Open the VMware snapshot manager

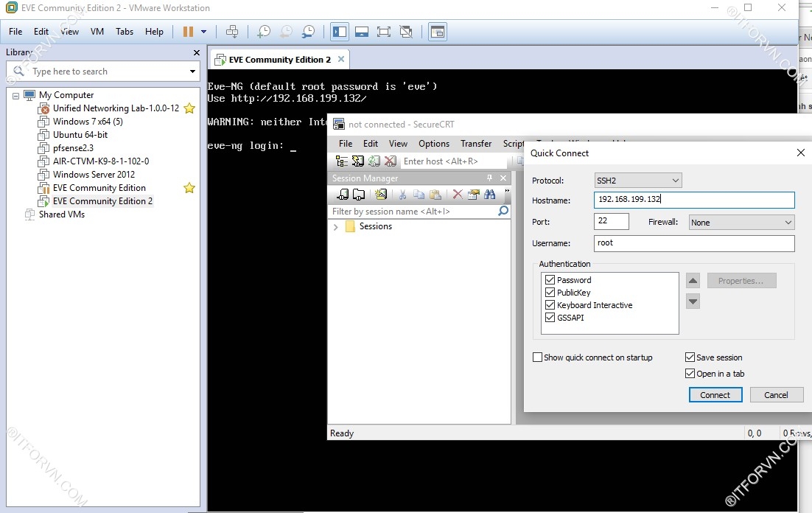tap(309, 32)
